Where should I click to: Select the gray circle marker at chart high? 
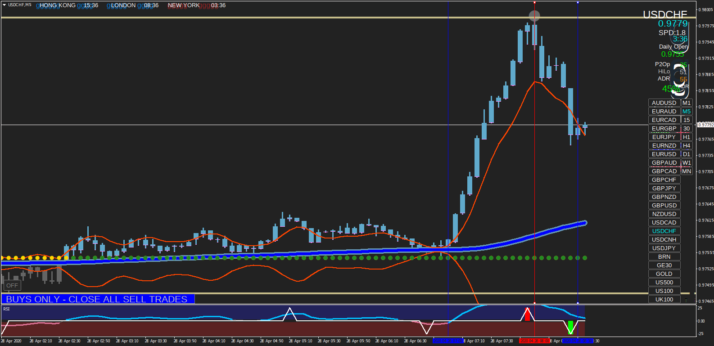point(534,16)
